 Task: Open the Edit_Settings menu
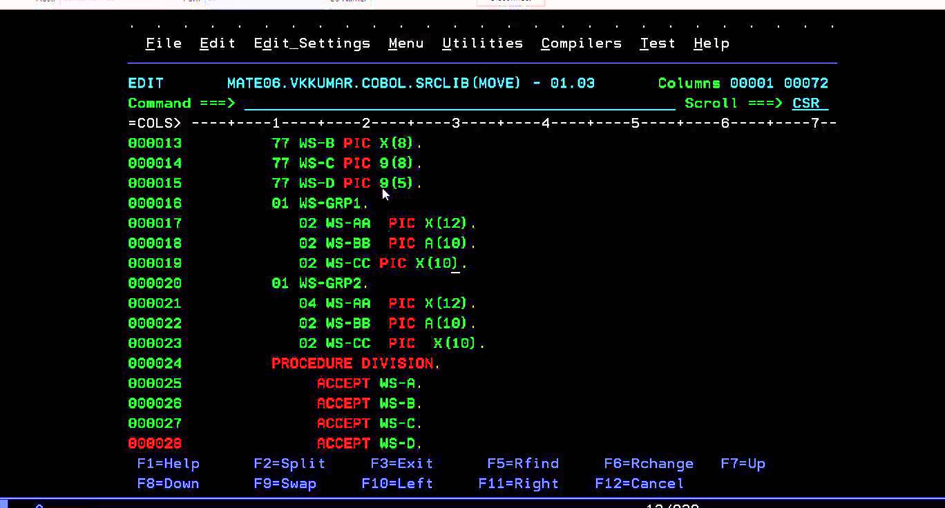click(312, 43)
